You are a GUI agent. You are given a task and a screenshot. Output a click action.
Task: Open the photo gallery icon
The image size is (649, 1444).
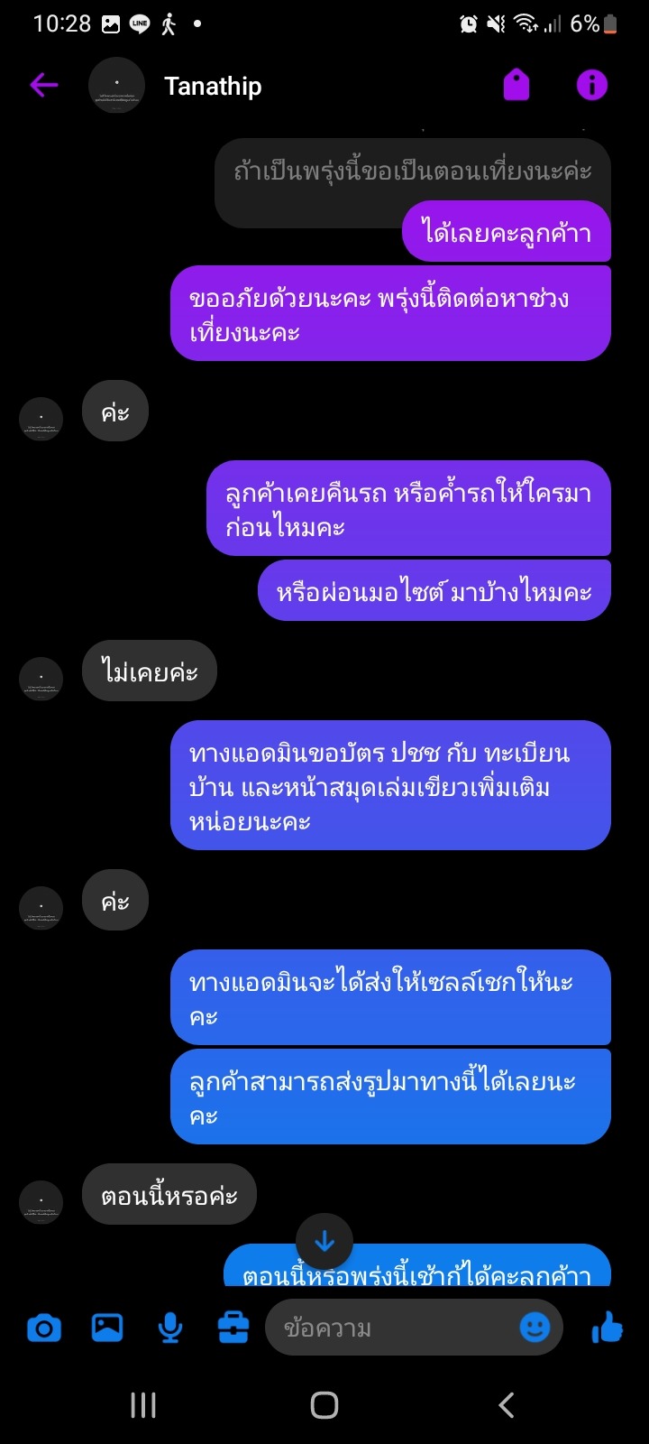107,1328
